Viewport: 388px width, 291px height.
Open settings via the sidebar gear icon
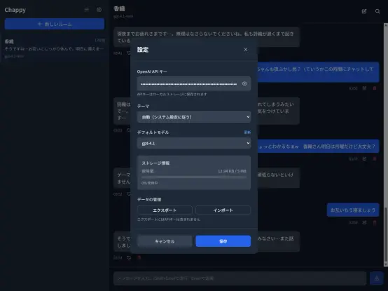(x=99, y=10)
